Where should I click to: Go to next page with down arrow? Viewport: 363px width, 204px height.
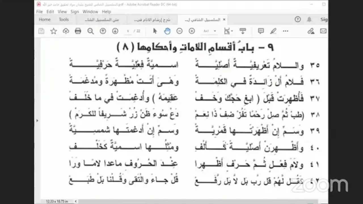115,31
